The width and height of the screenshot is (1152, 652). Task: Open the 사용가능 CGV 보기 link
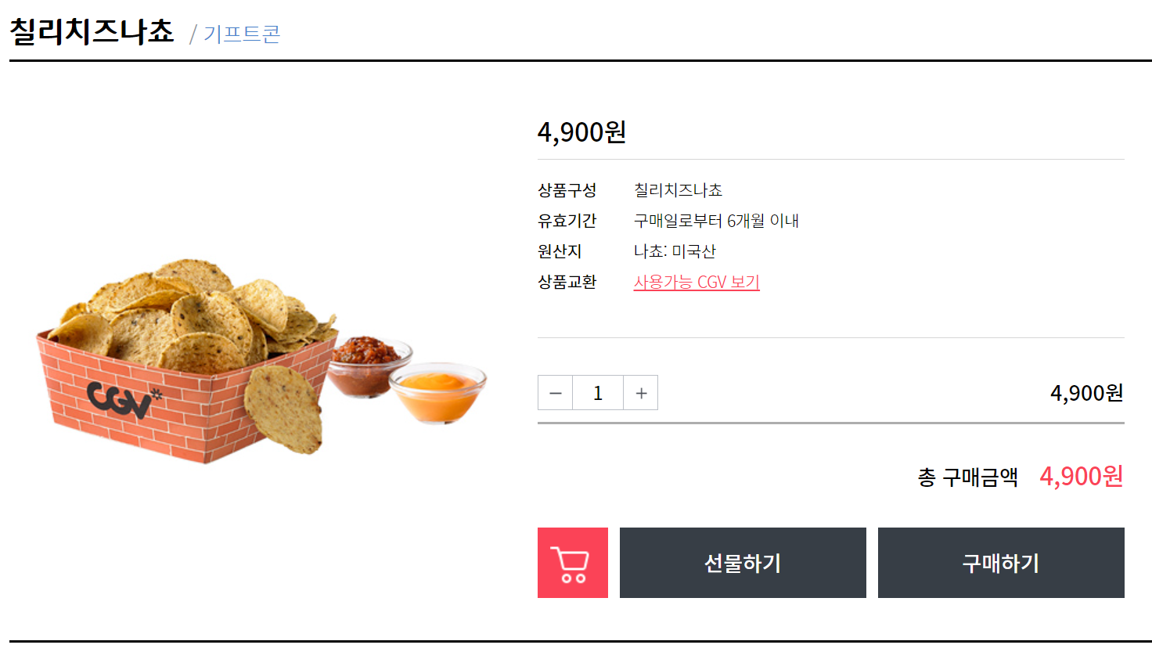pos(697,282)
